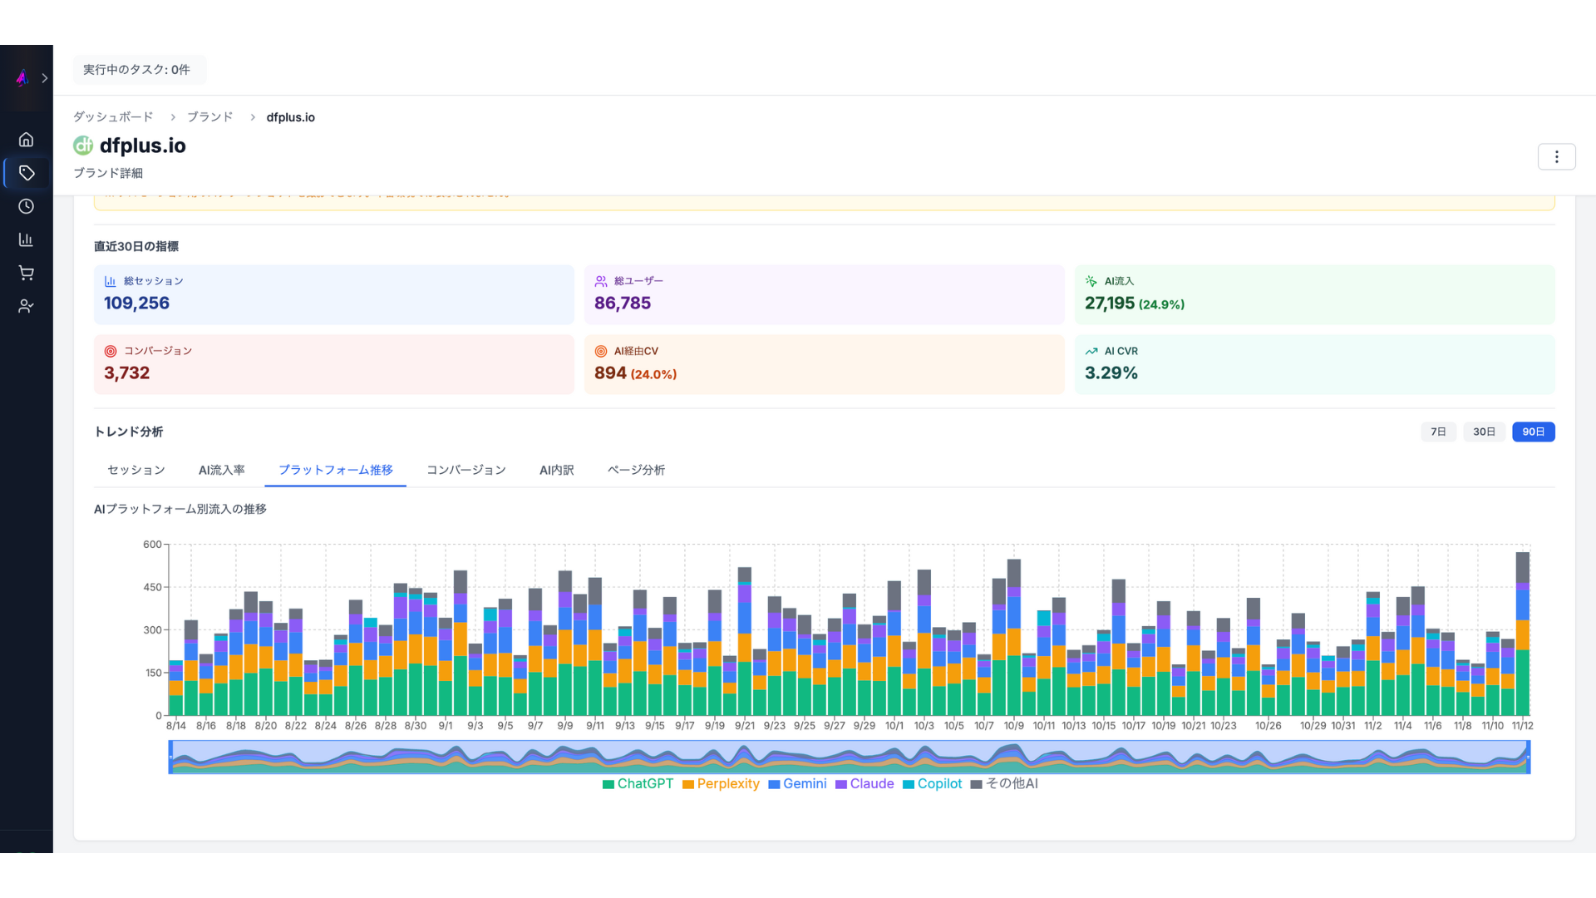Open the bar chart analytics sidebar icon

pyautogui.click(x=26, y=239)
